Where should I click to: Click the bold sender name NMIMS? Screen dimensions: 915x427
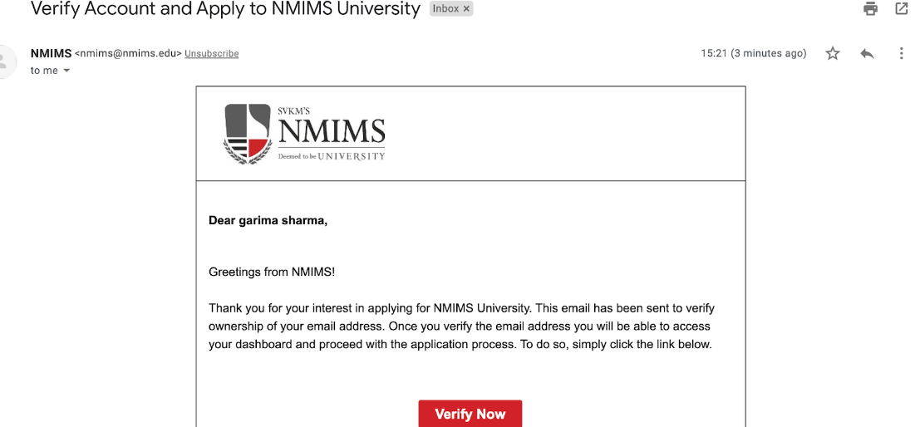(x=52, y=53)
